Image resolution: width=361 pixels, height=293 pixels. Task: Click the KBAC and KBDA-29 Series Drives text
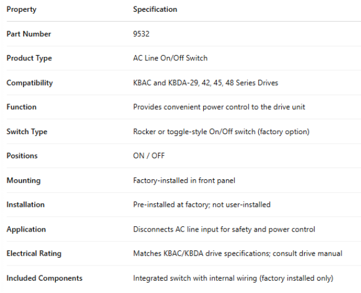coord(205,83)
